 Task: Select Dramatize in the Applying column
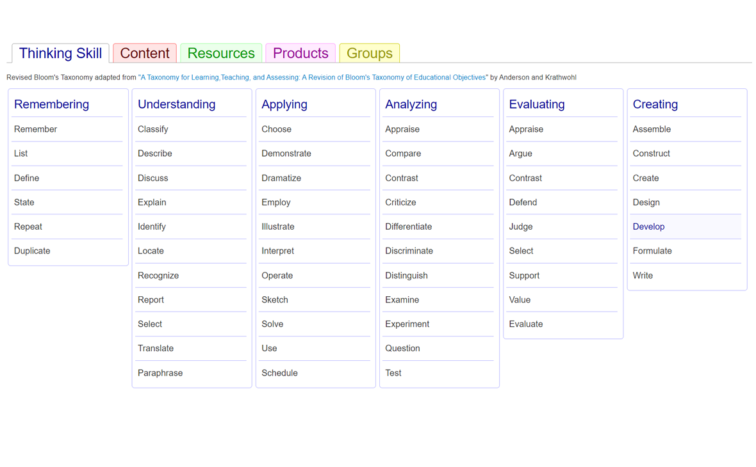pos(281,178)
